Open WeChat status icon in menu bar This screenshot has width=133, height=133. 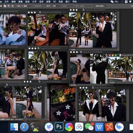tap(112, 2)
